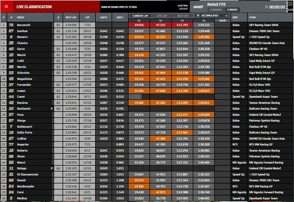
Task: Click the red 19.016 sector time
Action: (139, 25)
